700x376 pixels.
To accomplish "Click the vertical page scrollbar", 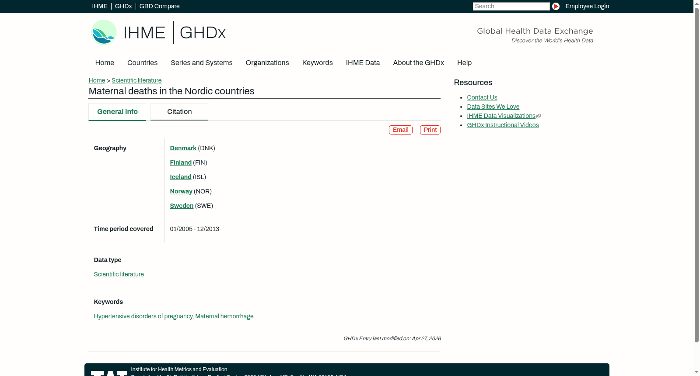I will [696, 175].
